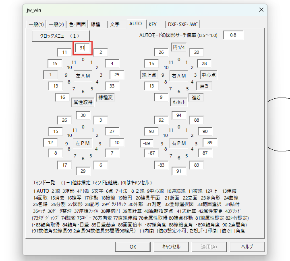Click the 適用(A) button
This screenshot has width=290, height=261.
pos(209,247)
